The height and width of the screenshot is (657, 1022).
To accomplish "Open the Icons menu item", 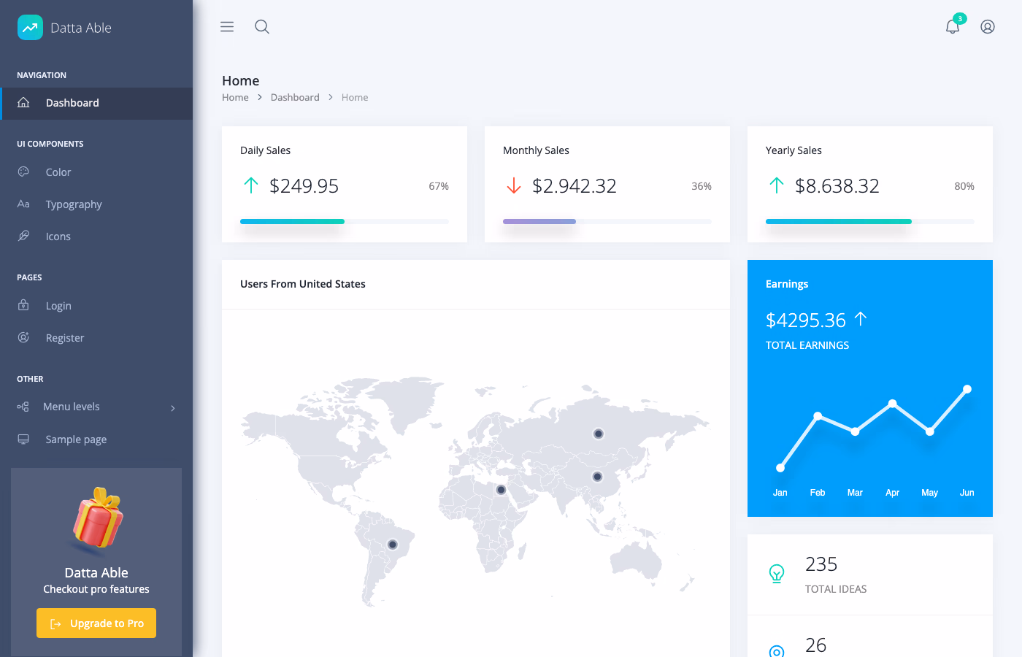I will click(96, 237).
